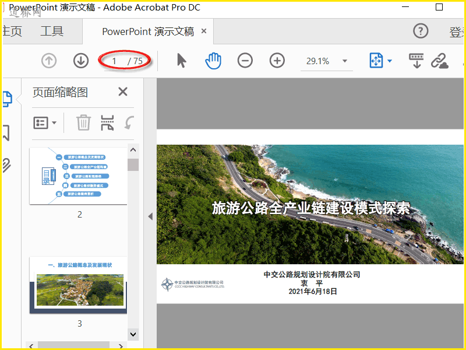The image size is (466, 350).
Task: Zoom out with the minus button
Action: pos(245,61)
